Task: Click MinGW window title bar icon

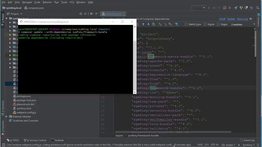Action: (21, 22)
